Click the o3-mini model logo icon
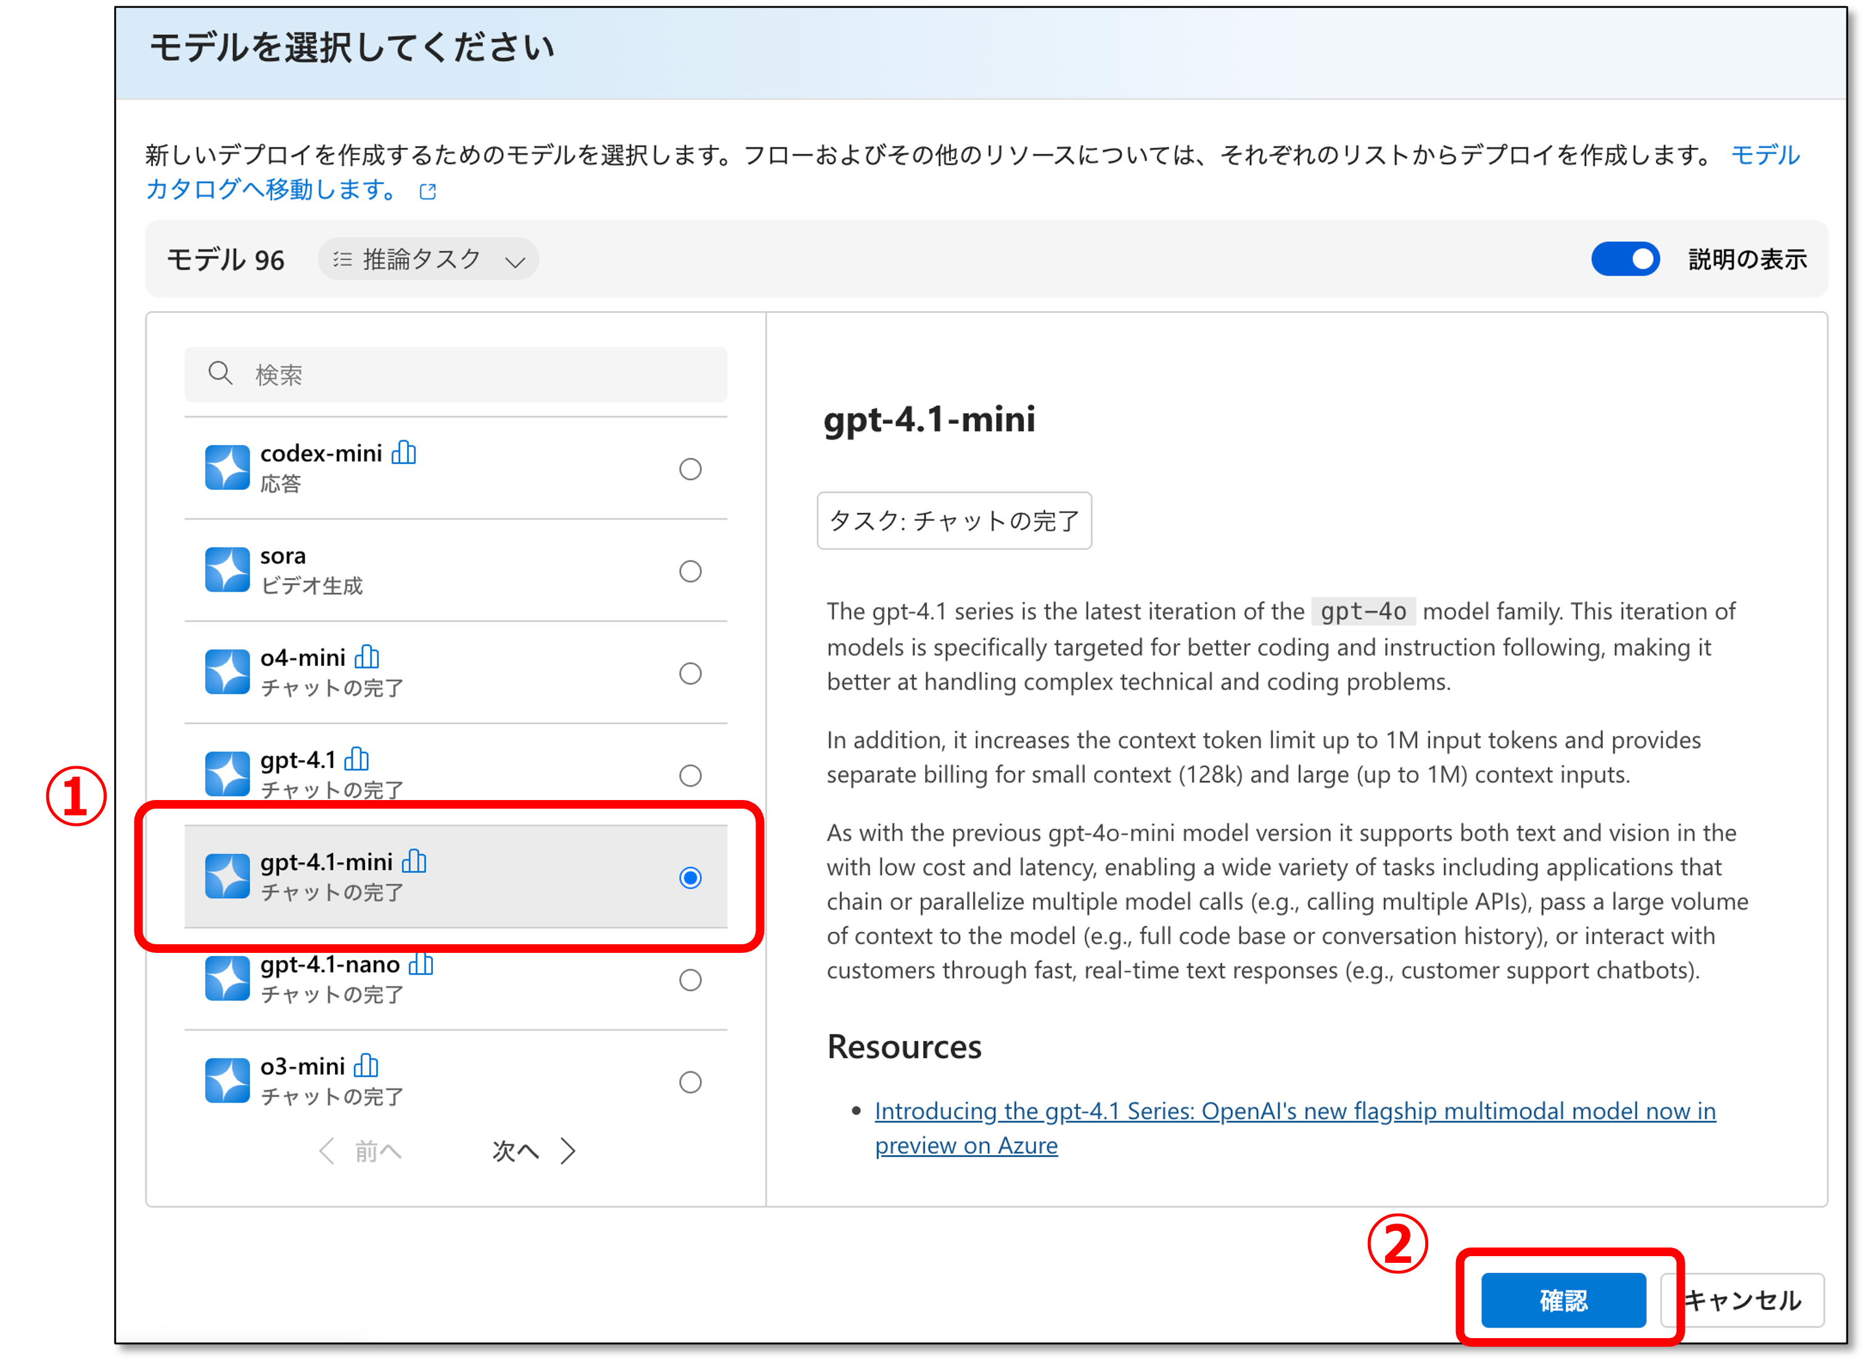Image resolution: width=1868 pixels, height=1364 pixels. click(227, 1081)
